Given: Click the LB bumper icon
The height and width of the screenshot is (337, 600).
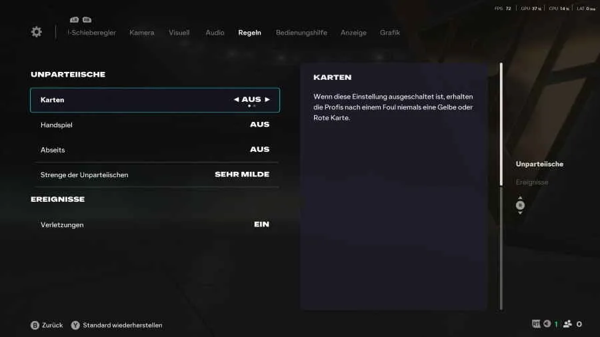Looking at the screenshot, I should (x=74, y=19).
